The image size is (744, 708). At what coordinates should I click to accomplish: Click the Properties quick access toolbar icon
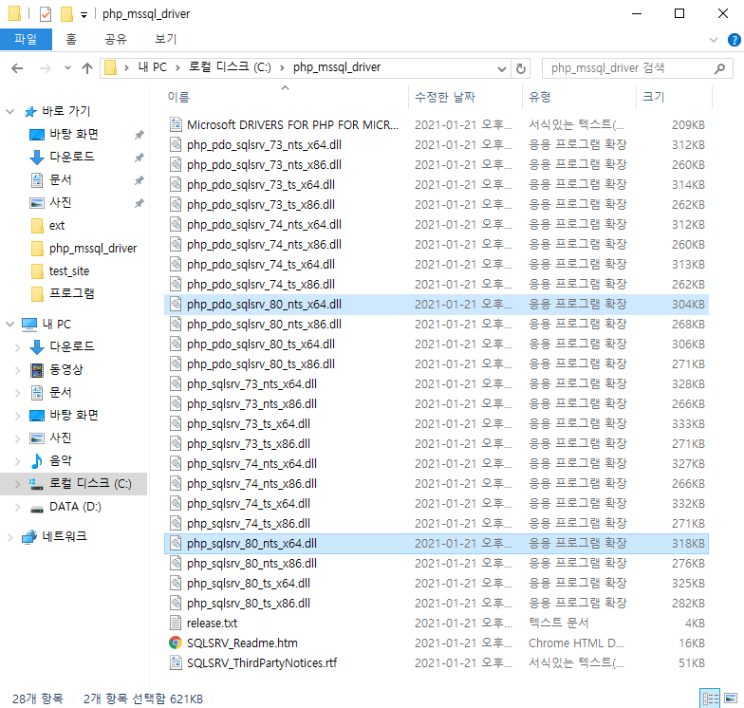pyautogui.click(x=46, y=14)
